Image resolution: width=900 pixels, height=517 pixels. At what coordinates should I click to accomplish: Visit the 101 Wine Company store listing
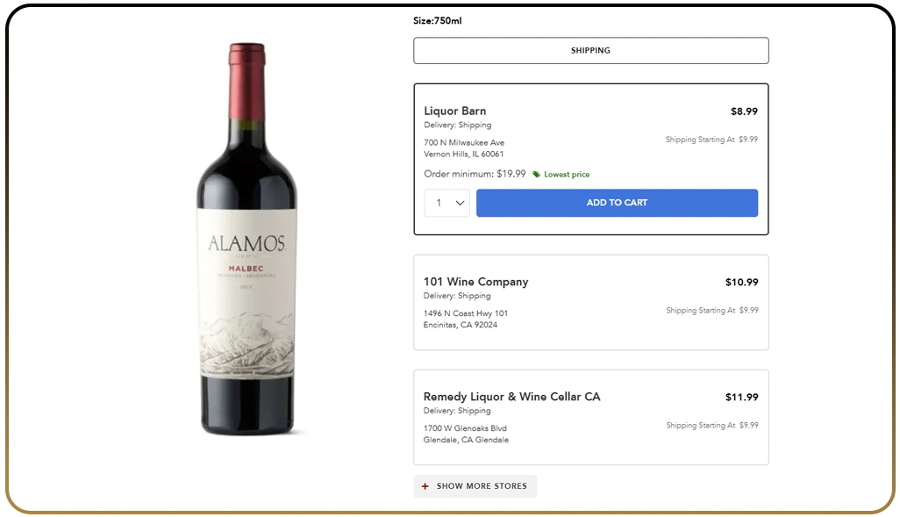coord(475,282)
